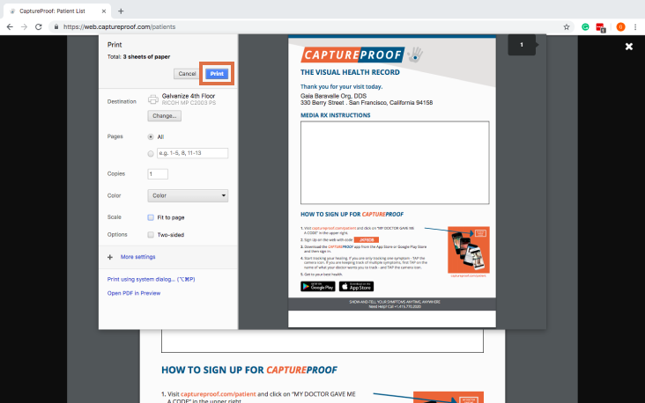The image size is (645, 403).
Task: Click the 'MEDIA RX INSTRUCTIONS' heading
Action: 335,115
